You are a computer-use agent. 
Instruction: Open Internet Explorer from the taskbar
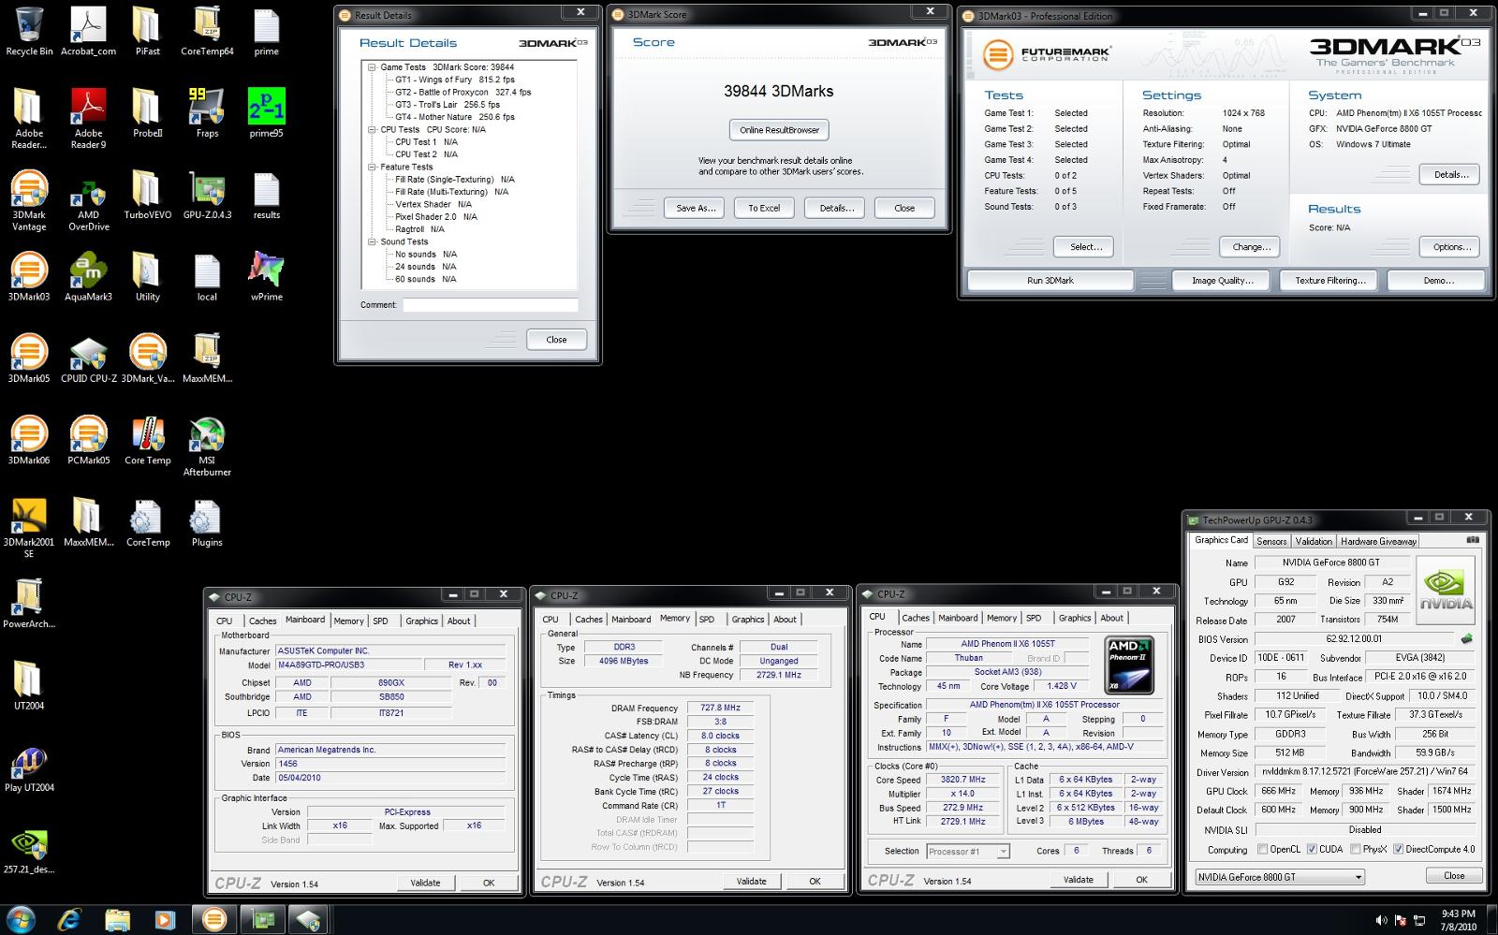[x=69, y=919]
